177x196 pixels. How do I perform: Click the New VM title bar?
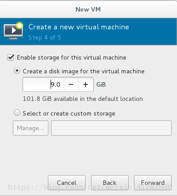(88, 9)
